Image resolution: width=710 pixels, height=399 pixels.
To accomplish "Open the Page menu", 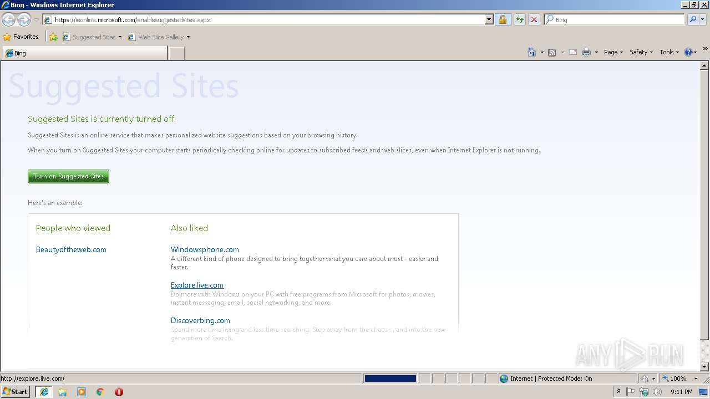I will (x=613, y=52).
